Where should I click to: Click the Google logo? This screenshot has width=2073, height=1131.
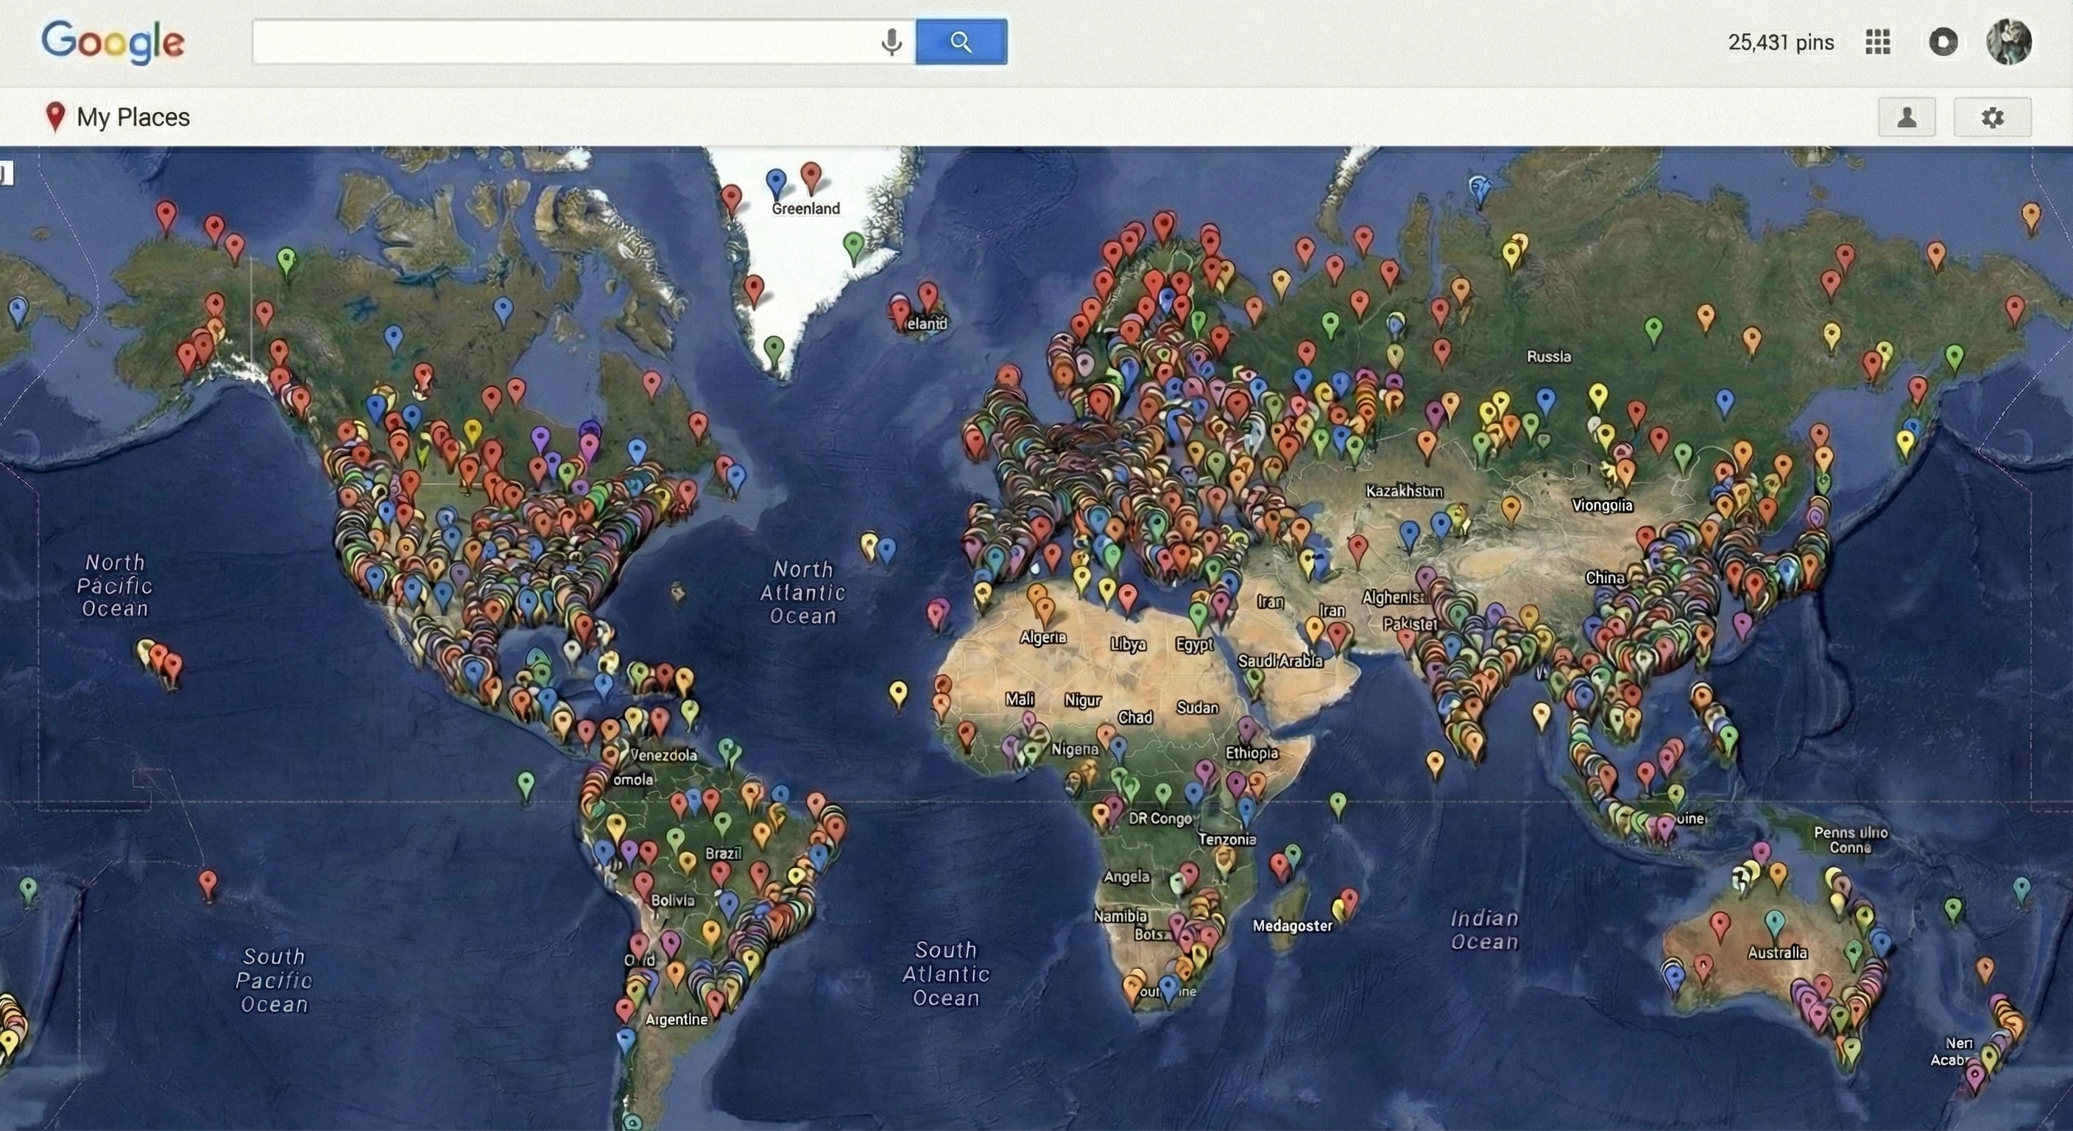click(113, 42)
